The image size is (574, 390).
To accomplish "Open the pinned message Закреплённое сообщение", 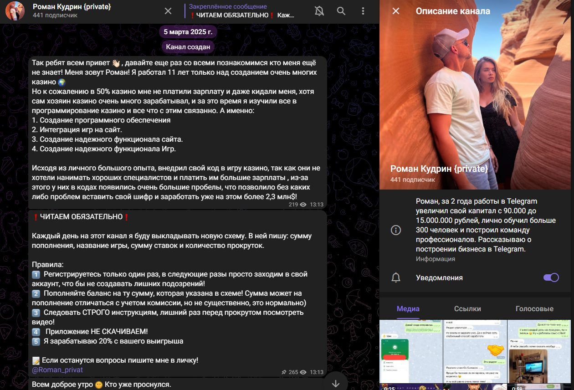I will (x=241, y=11).
